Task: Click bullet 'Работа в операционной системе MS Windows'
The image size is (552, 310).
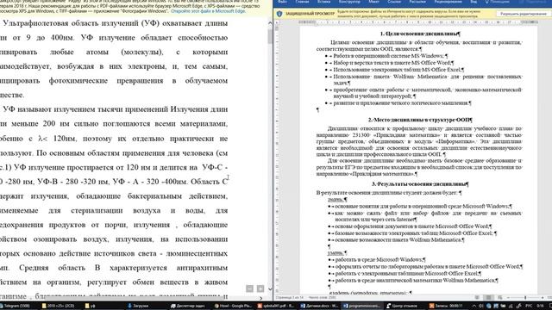Action: click(x=390, y=56)
